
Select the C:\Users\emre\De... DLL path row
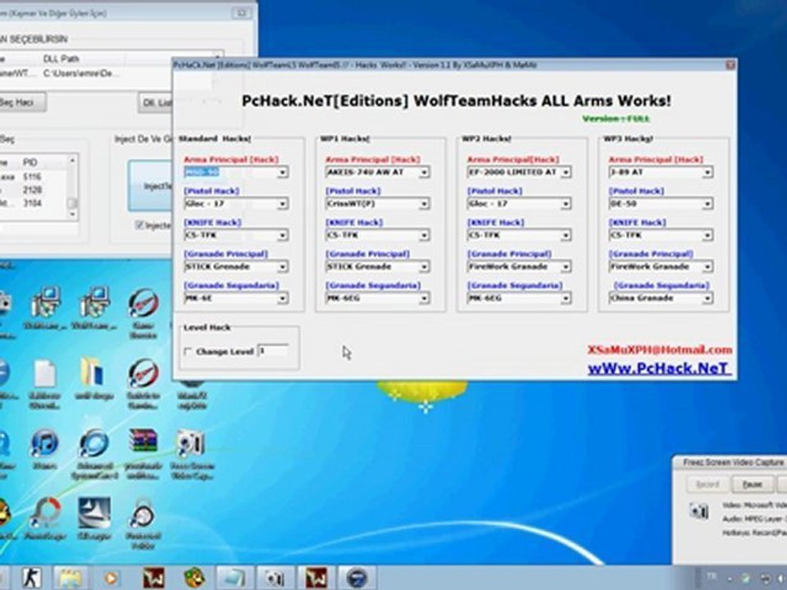coord(81,73)
